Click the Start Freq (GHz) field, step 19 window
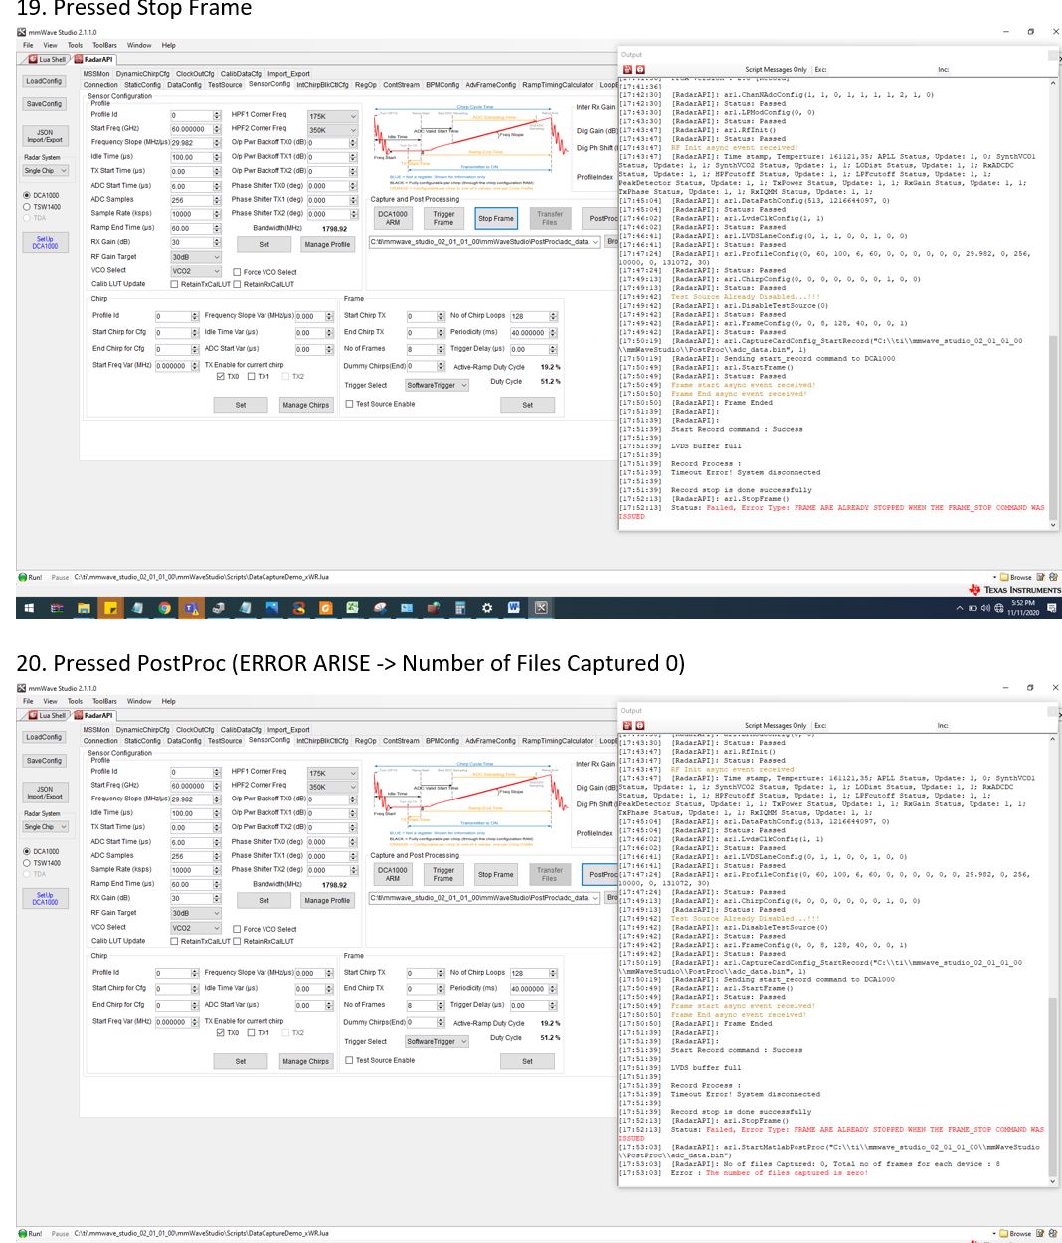 (x=195, y=129)
